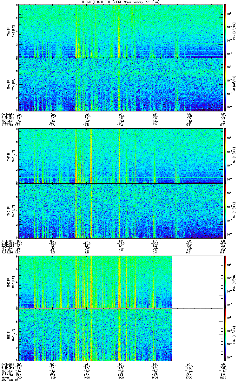Open the THA B-perpendicular spectrogram panel
The image size is (238, 382).
click(x=121, y=31)
